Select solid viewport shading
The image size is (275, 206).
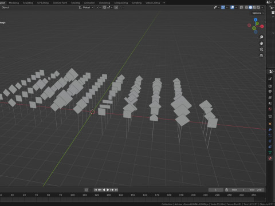point(250,7)
